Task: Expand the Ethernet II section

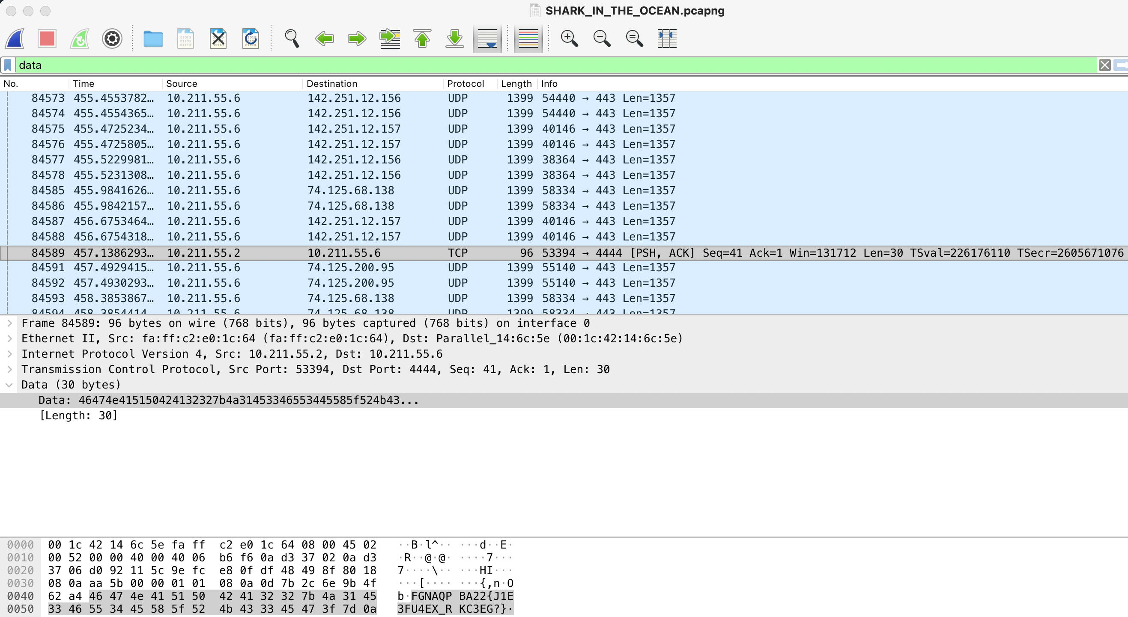Action: (9, 339)
